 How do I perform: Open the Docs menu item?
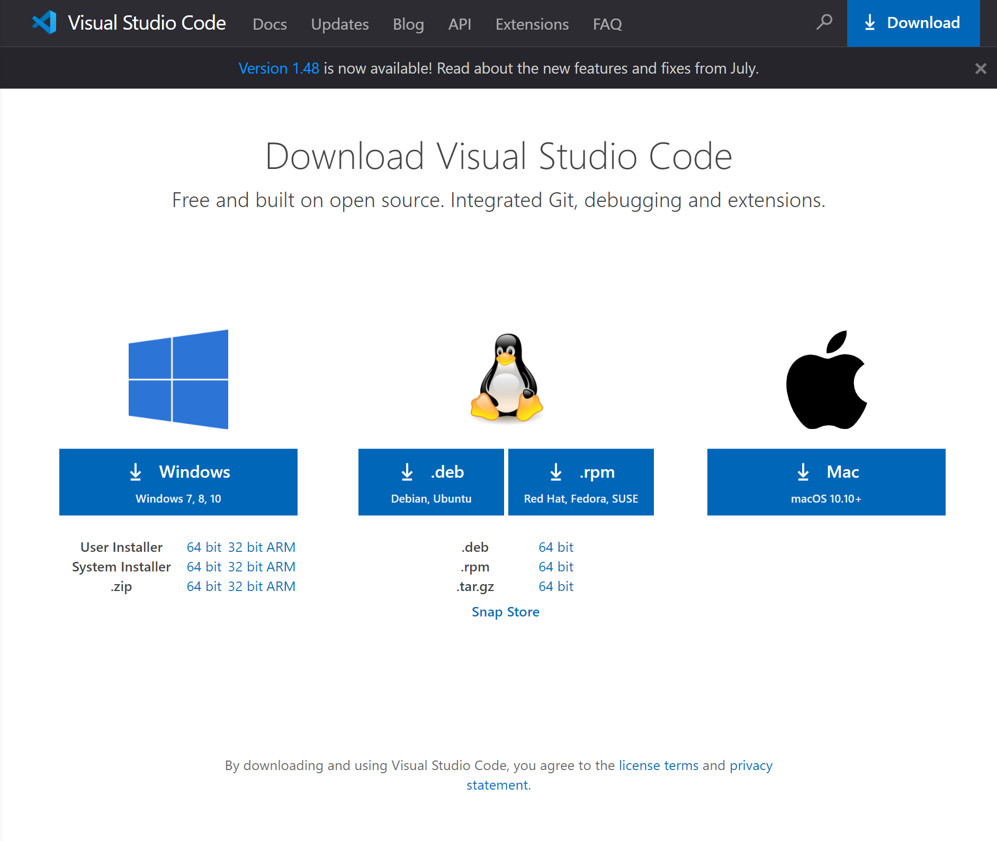(270, 24)
